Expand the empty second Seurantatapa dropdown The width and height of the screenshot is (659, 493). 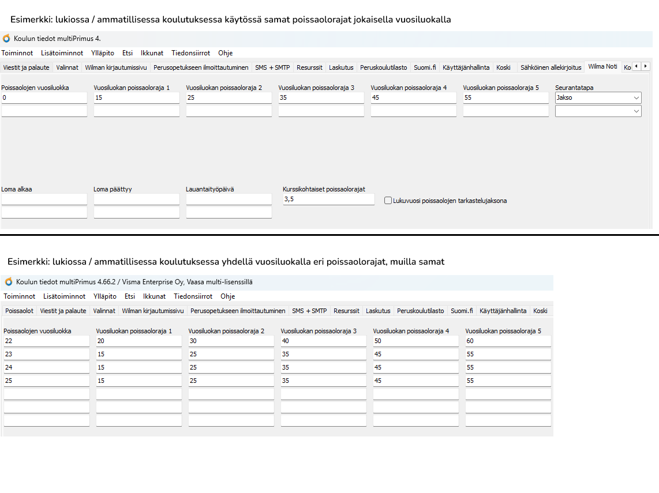click(x=598, y=111)
